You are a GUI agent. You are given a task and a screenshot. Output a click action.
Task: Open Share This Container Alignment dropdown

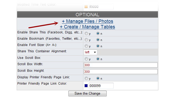[x=90, y=52]
